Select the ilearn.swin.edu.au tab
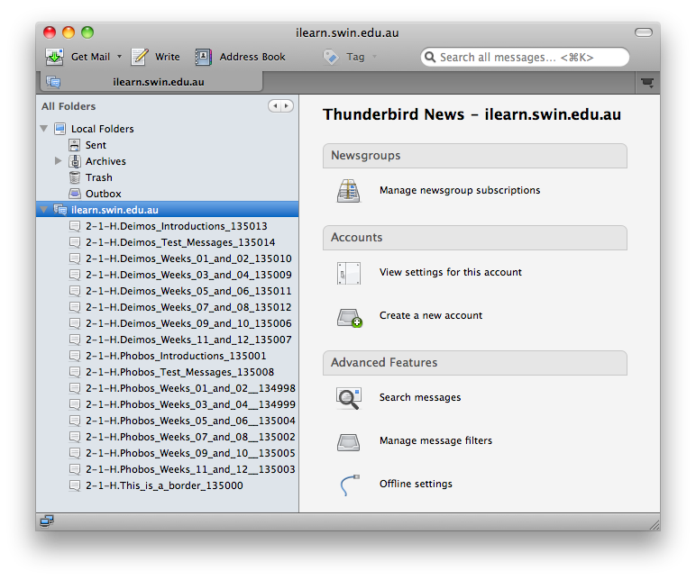This screenshot has height=580, width=696. click(151, 82)
